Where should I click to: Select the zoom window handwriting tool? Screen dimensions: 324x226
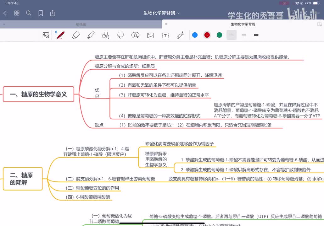[46, 35]
